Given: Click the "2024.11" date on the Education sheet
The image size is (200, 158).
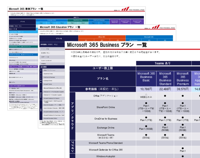Looking at the screenshot, I should [147, 28].
